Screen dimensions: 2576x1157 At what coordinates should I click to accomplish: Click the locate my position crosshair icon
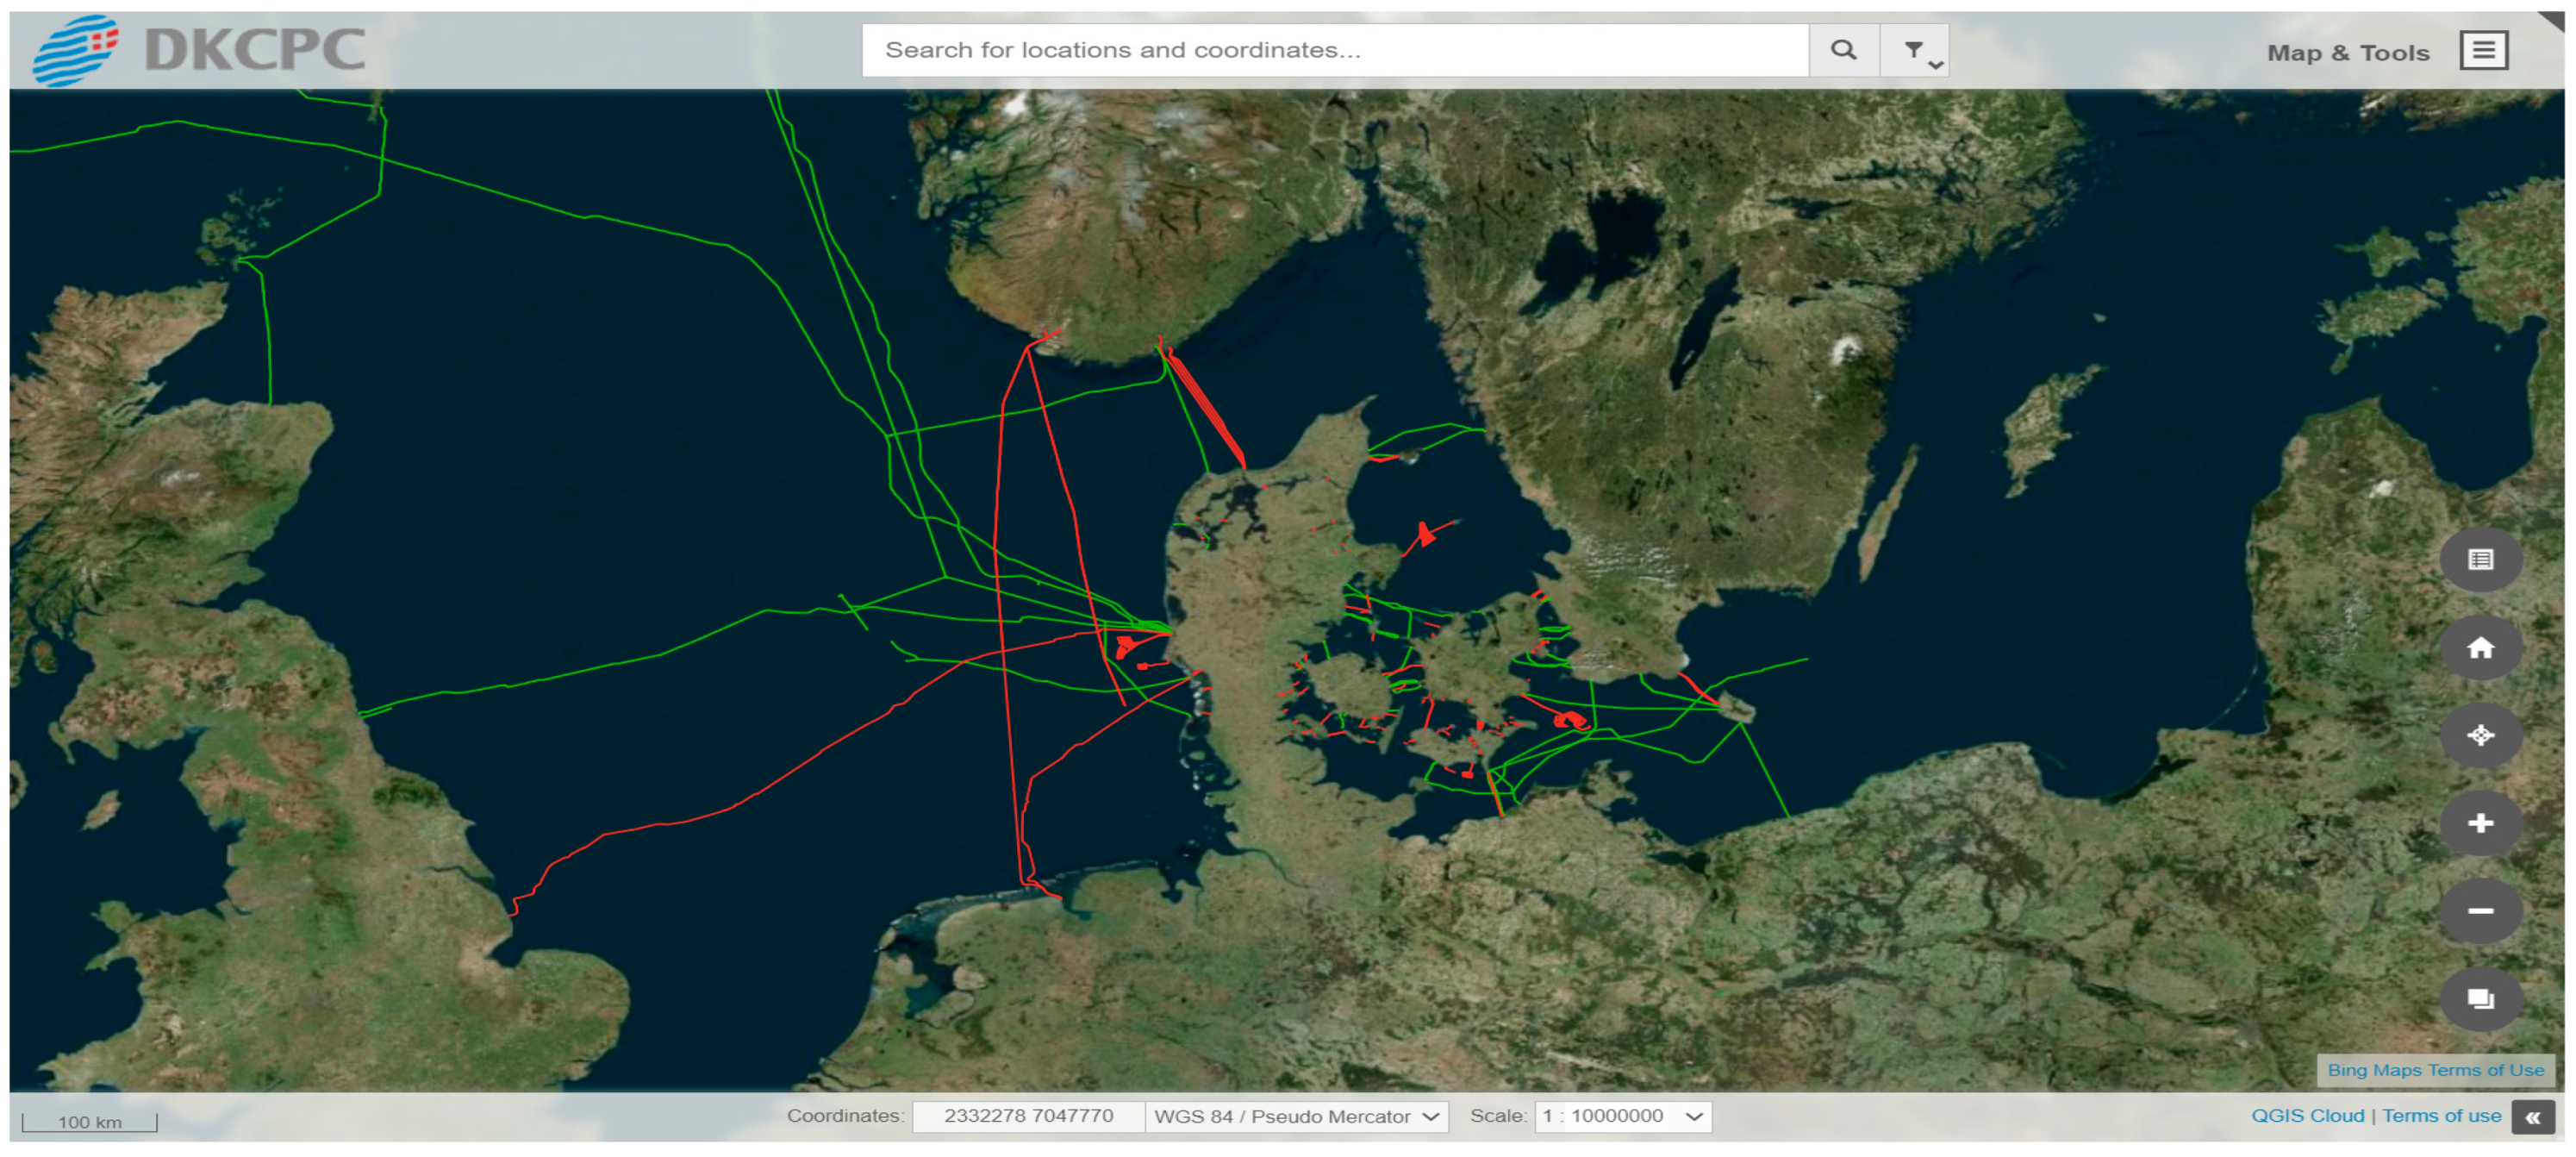point(2480,736)
